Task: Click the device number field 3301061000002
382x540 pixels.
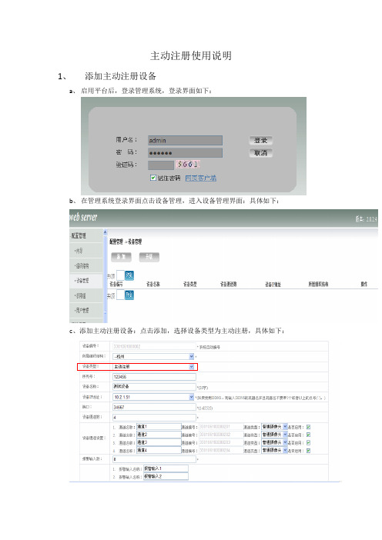Action: (154, 346)
